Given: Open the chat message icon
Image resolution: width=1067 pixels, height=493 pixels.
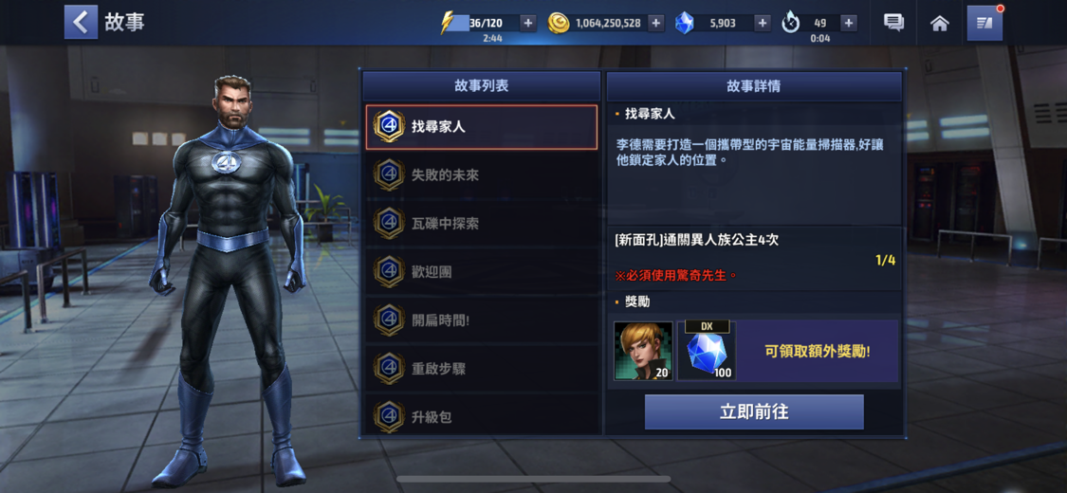Looking at the screenshot, I should pos(893,23).
